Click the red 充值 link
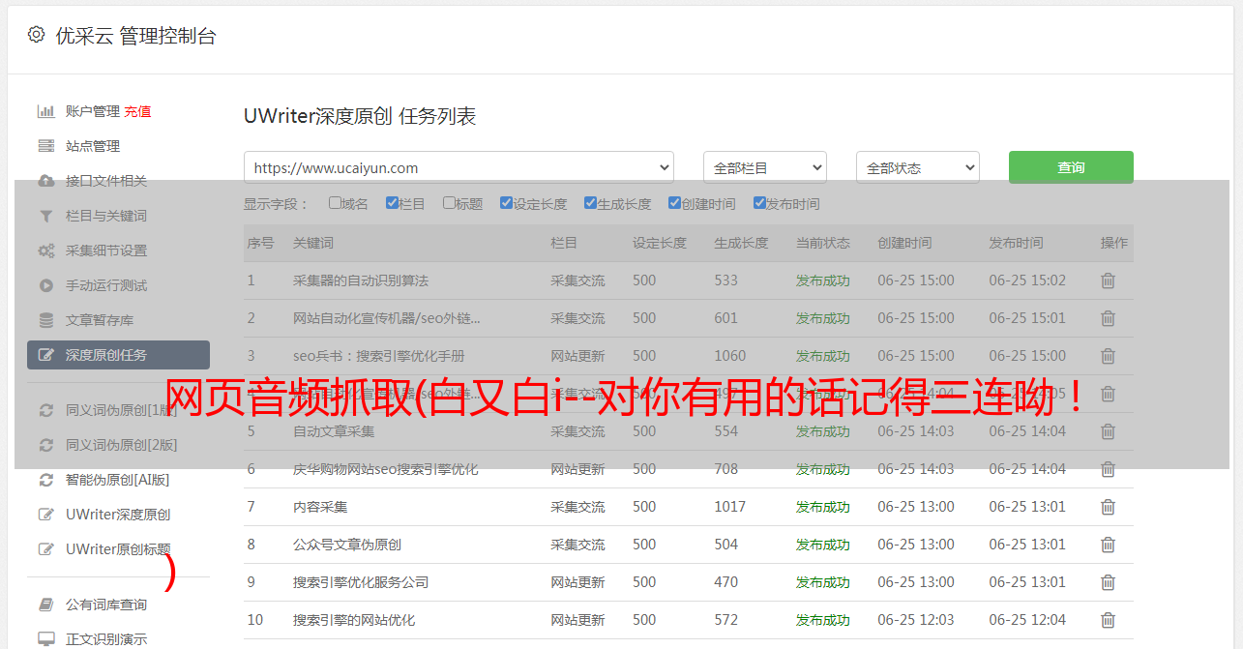This screenshot has width=1243, height=649. tap(137, 111)
